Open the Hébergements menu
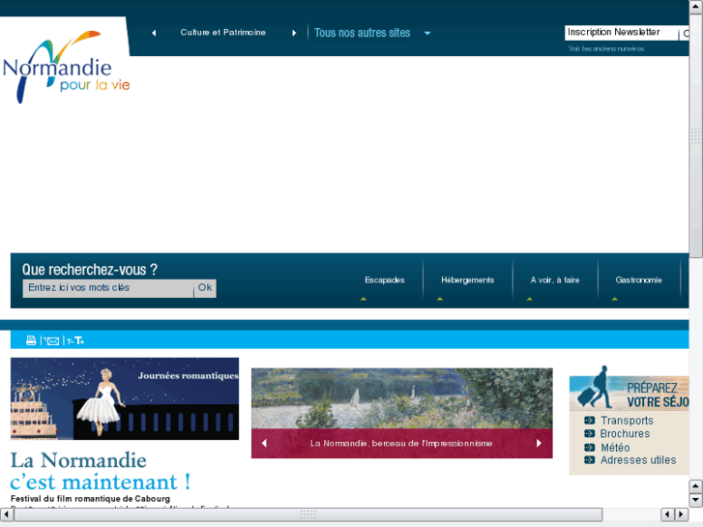 467,279
